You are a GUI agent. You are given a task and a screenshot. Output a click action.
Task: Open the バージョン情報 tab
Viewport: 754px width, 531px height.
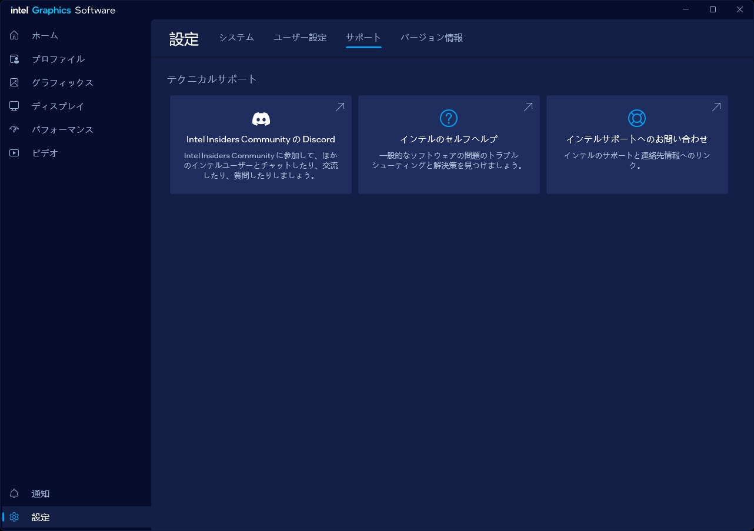432,38
